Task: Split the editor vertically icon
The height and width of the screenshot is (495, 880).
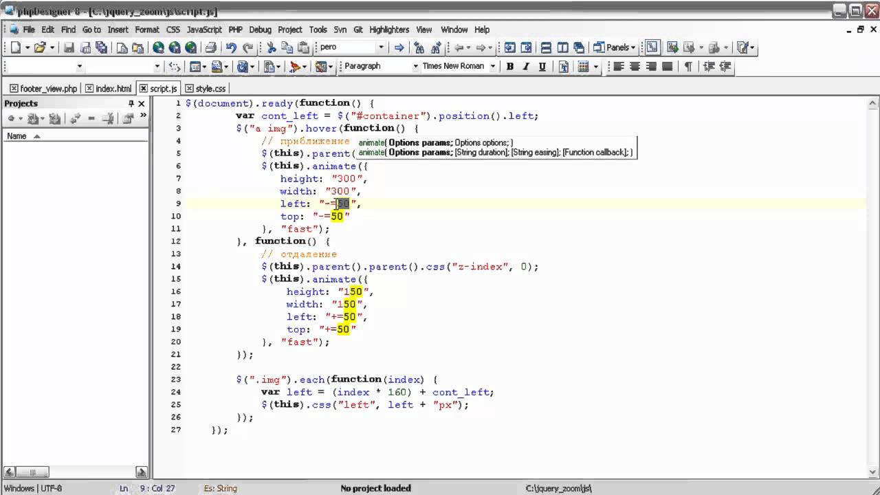Action: pos(562,47)
